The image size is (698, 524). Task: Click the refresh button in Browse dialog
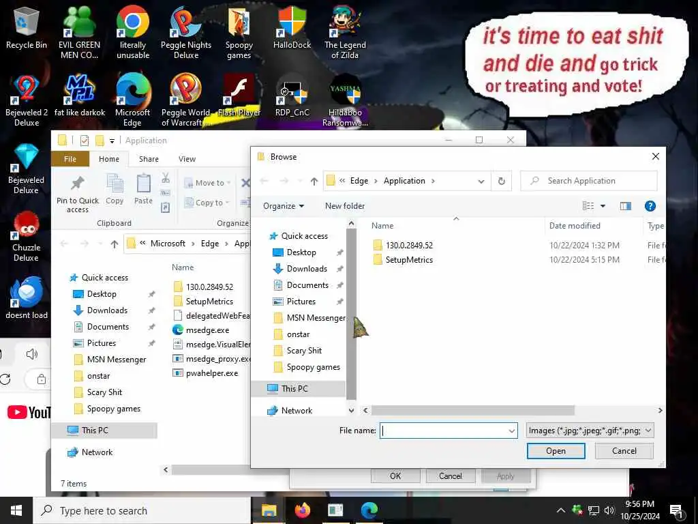[501, 181]
